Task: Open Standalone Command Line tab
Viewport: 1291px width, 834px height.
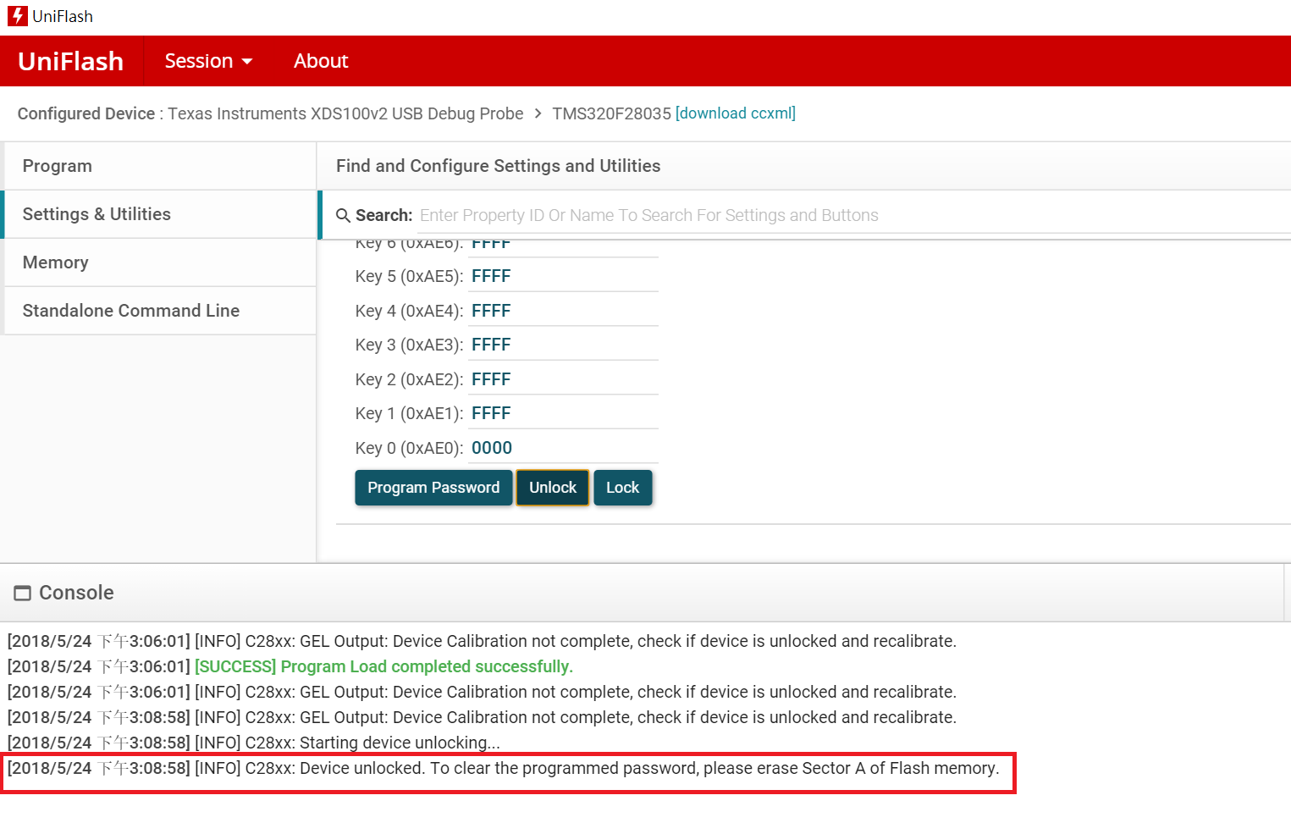Action: (161, 311)
